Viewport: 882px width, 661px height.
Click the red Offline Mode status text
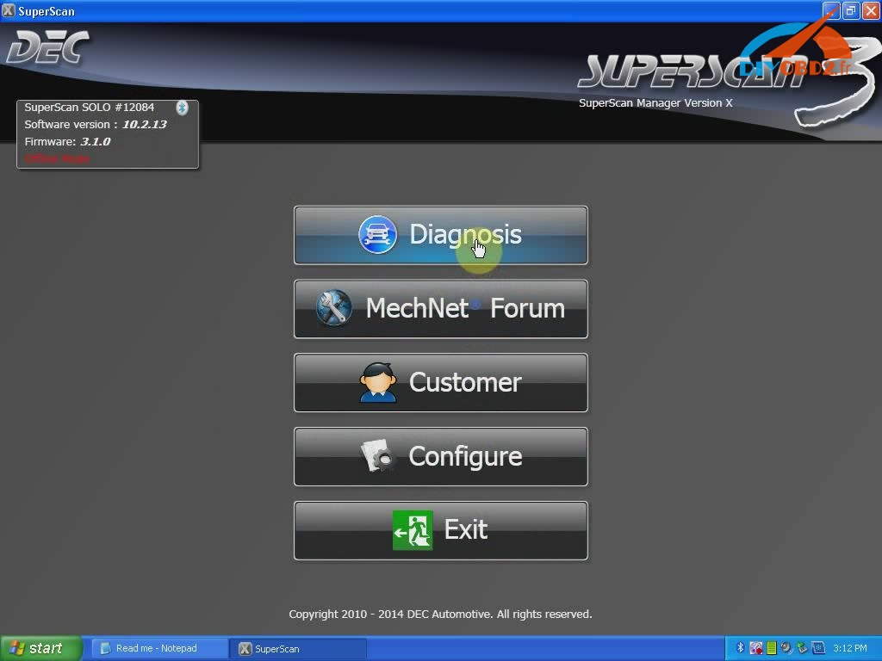57,158
